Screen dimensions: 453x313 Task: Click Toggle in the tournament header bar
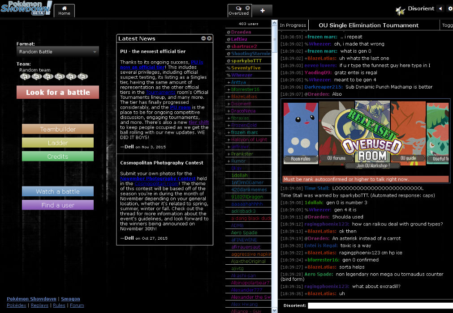(x=447, y=25)
